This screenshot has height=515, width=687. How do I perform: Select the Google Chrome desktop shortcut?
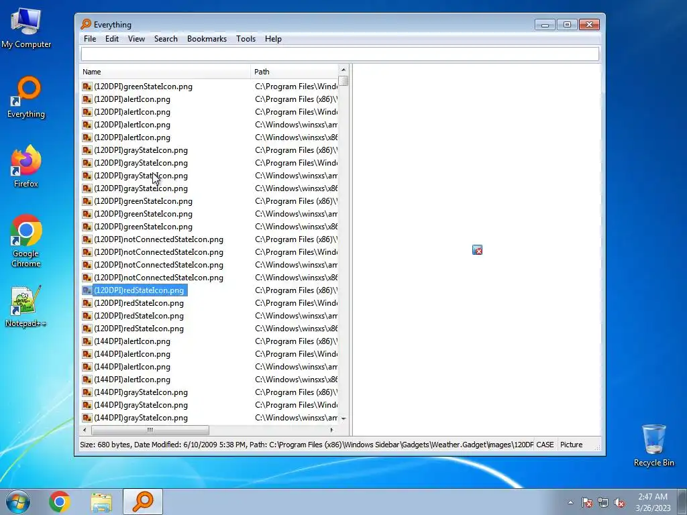click(x=26, y=241)
